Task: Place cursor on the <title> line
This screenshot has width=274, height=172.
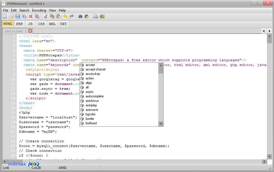Action: tap(51, 56)
